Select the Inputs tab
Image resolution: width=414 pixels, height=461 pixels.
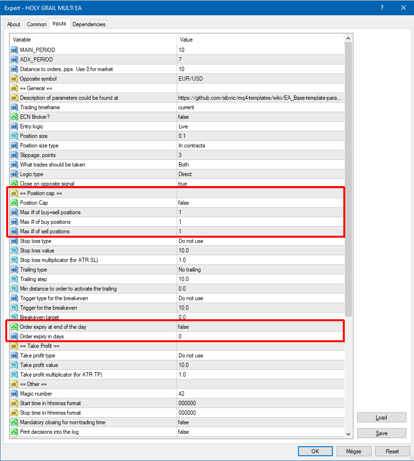click(x=59, y=23)
